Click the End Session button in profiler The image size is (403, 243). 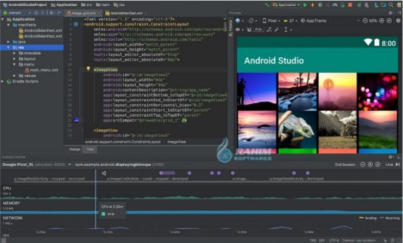coord(345,165)
